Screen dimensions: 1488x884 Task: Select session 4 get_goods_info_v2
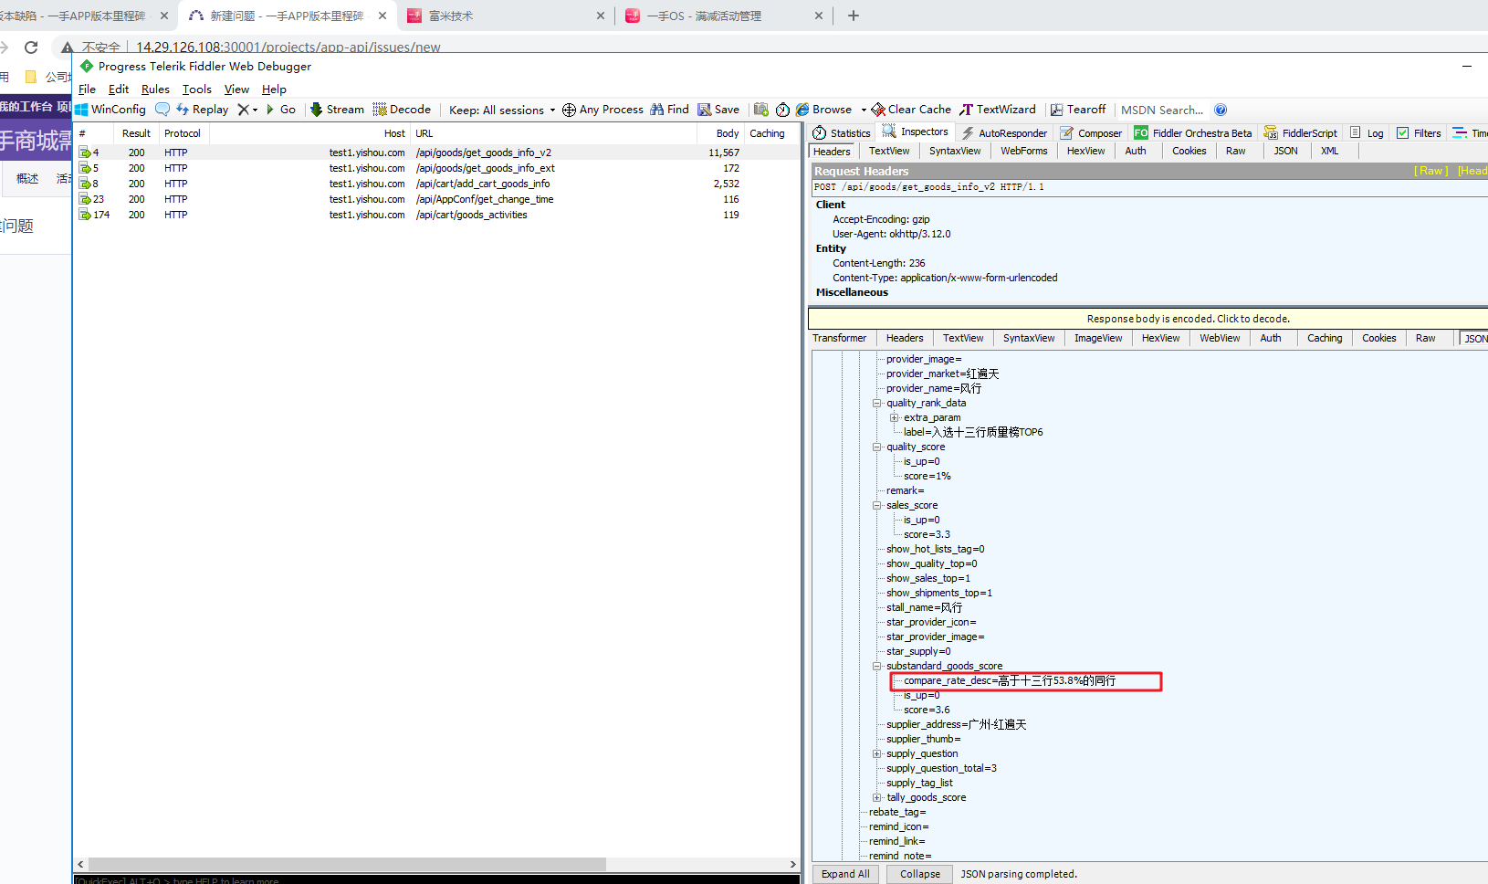(x=436, y=153)
